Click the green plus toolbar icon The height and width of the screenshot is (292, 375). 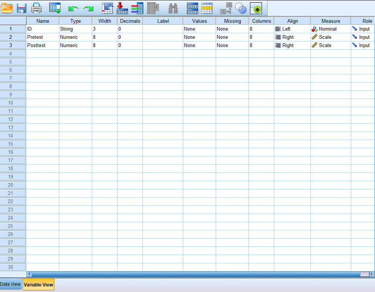tap(256, 9)
